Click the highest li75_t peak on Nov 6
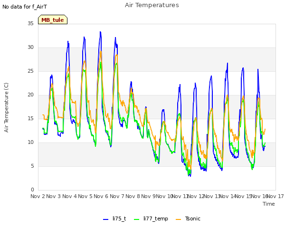 coord(100,32)
